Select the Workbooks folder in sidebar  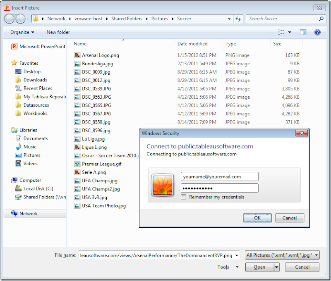36,113
